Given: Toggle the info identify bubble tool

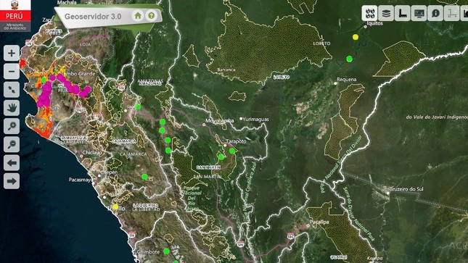Looking at the screenshot, I should (435, 13).
